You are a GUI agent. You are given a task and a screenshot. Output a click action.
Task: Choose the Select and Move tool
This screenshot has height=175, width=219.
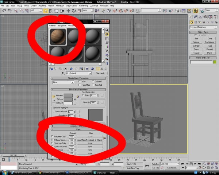(68, 11)
